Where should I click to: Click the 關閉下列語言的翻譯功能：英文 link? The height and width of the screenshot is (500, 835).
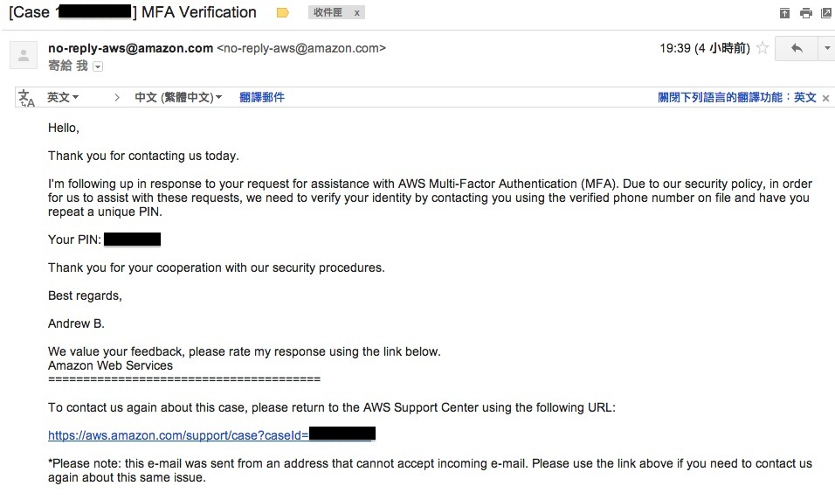tap(737, 97)
